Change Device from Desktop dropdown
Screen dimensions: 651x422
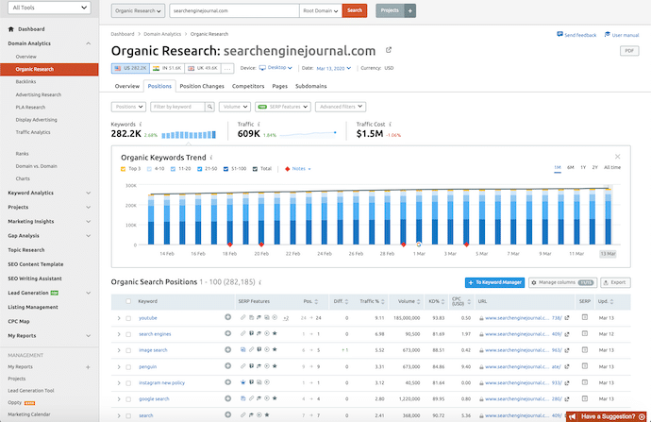(275, 68)
